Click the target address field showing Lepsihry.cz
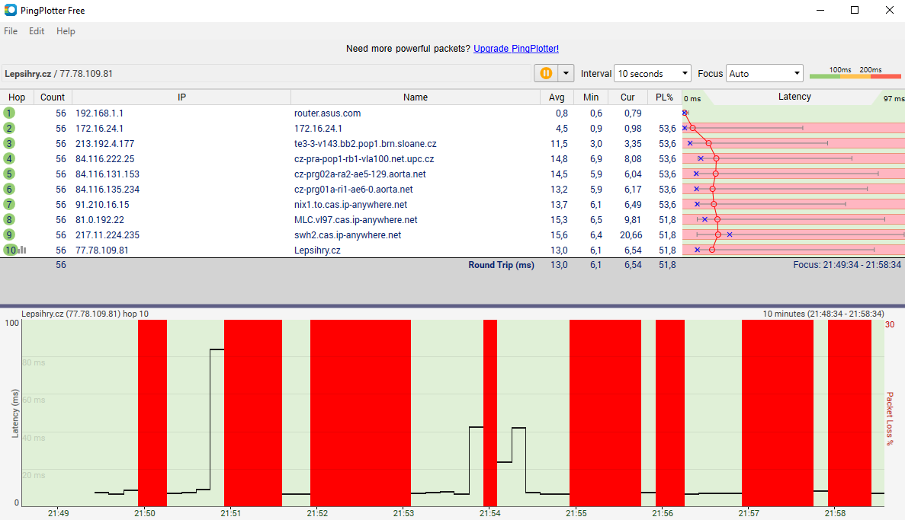 tap(267, 73)
